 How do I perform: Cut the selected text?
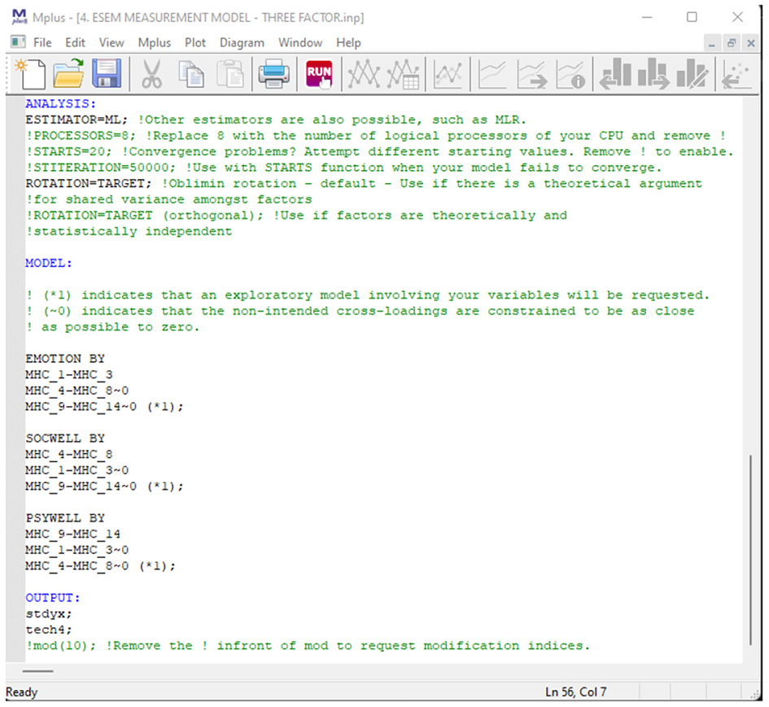tap(151, 75)
